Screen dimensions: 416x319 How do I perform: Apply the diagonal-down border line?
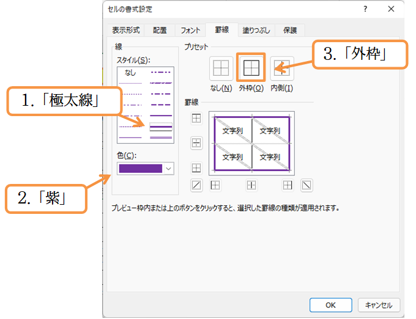pos(306,185)
